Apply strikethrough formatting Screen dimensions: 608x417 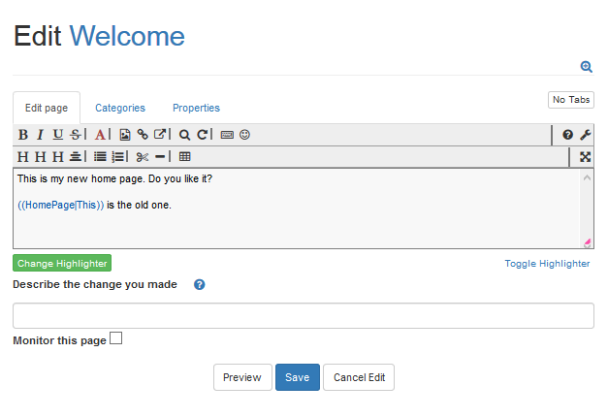click(76, 135)
